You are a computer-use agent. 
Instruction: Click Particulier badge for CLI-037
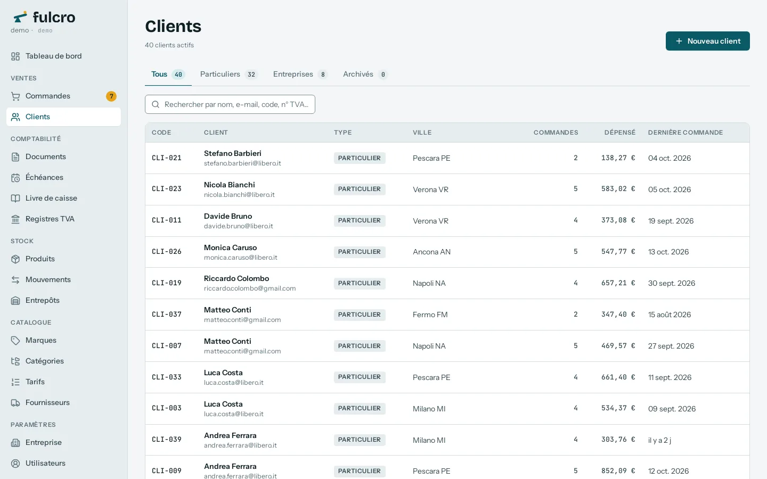coord(360,315)
